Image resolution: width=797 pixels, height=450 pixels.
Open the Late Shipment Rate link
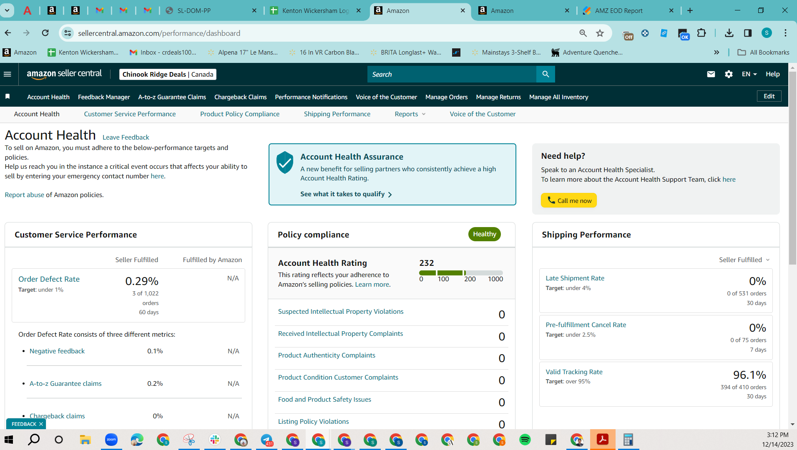(x=575, y=278)
